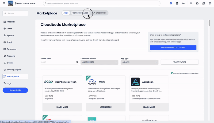Switch to the API Credentials tab
This screenshot has width=214, height=123.
tap(100, 13)
